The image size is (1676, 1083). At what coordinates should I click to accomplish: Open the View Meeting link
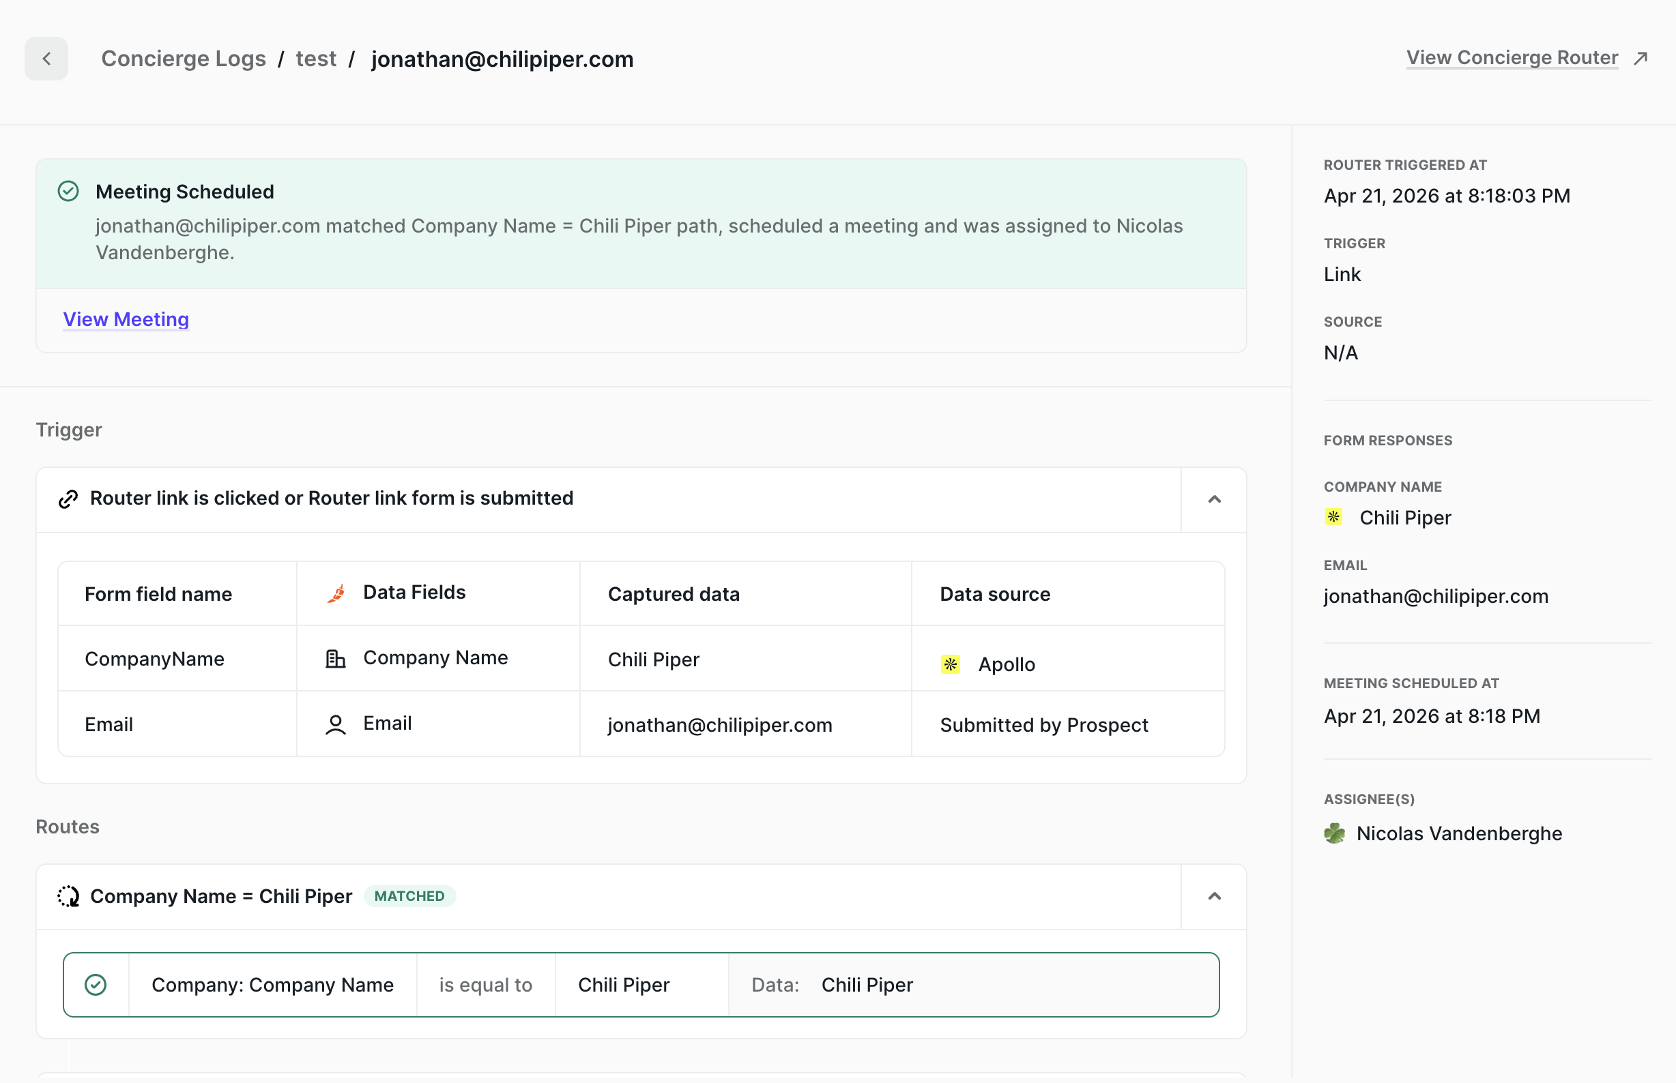coord(126,318)
